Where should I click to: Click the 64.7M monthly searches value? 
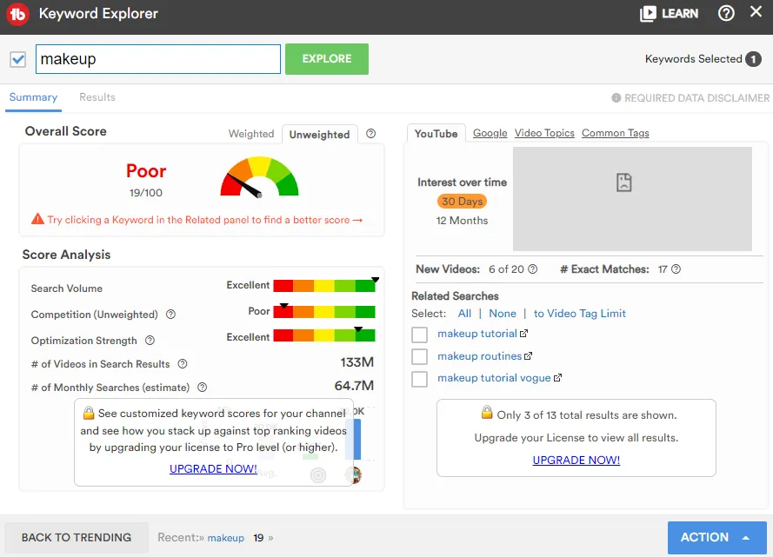[x=354, y=386]
